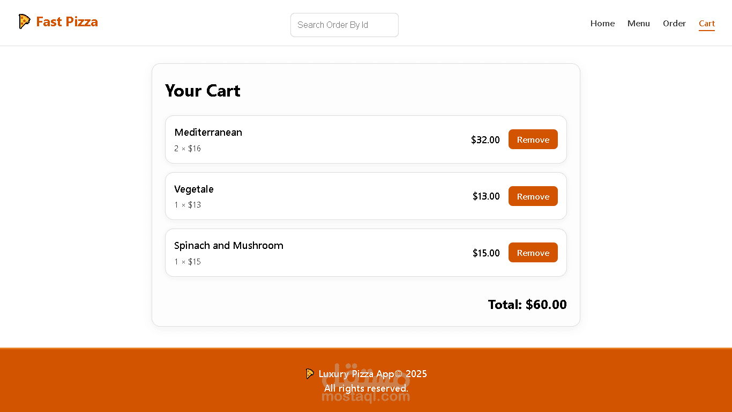Click the Total: $60.00 amount

tap(527, 305)
